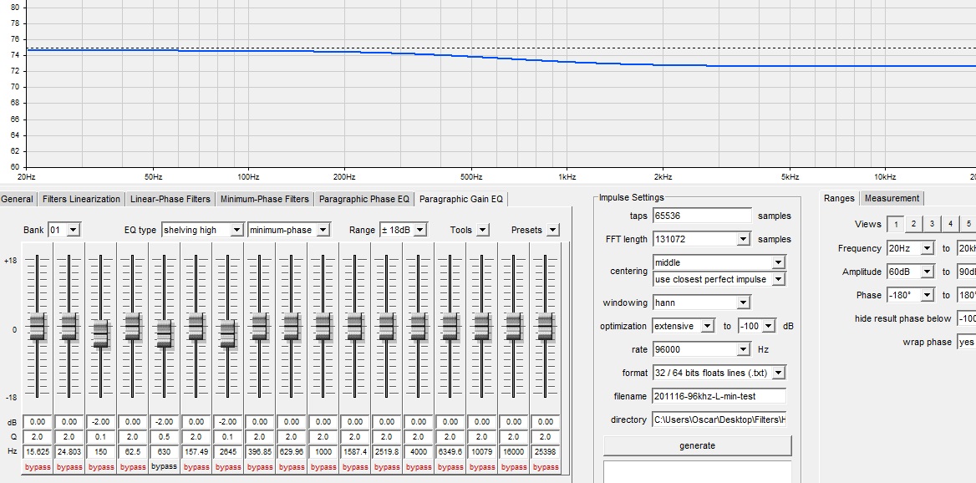Click the directory path field
This screenshot has width=976, height=483.
[x=719, y=419]
